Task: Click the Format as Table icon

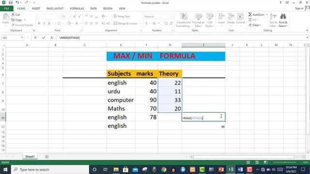Action: click(x=198, y=16)
